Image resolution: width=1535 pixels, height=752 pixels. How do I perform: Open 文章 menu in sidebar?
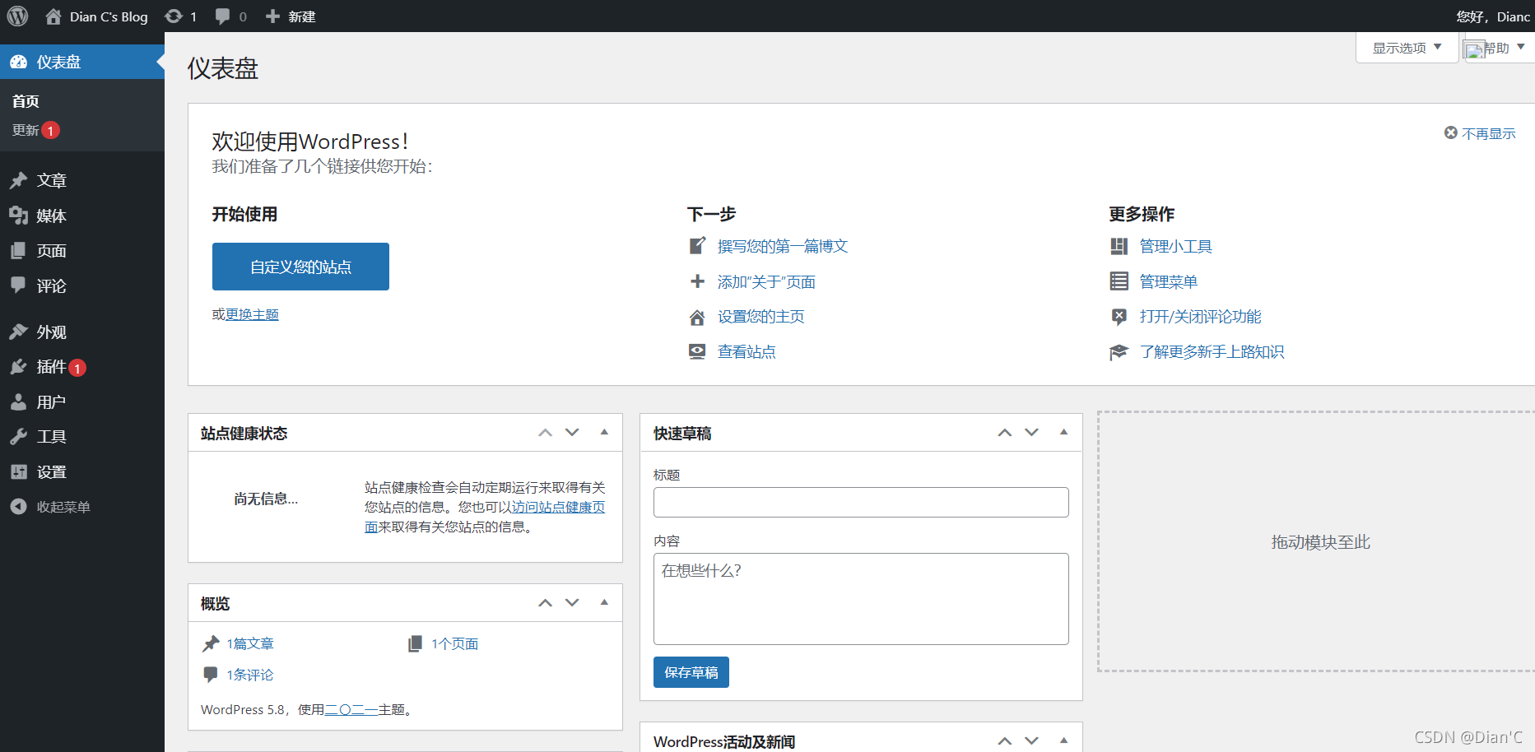point(82,180)
